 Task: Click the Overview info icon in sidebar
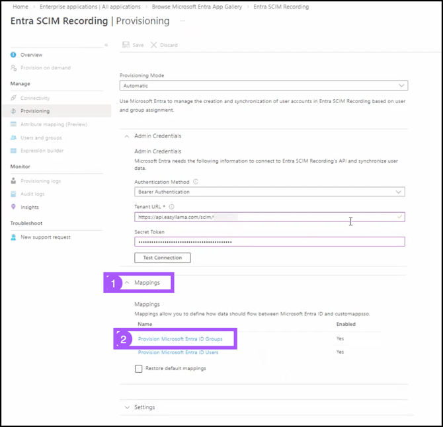(13, 55)
